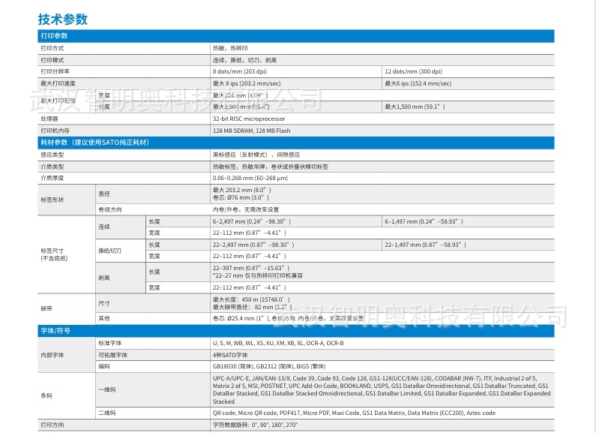This screenshot has width=596, height=433.
Task: Click 最大1,500 mm (59.1") cell
Action: pyautogui.click(x=415, y=107)
